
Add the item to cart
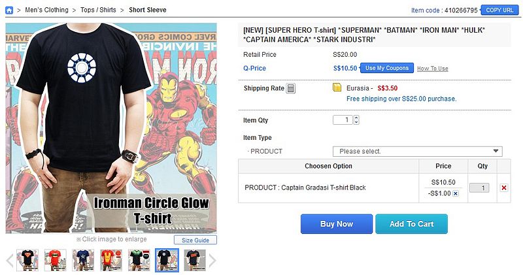[411, 224]
